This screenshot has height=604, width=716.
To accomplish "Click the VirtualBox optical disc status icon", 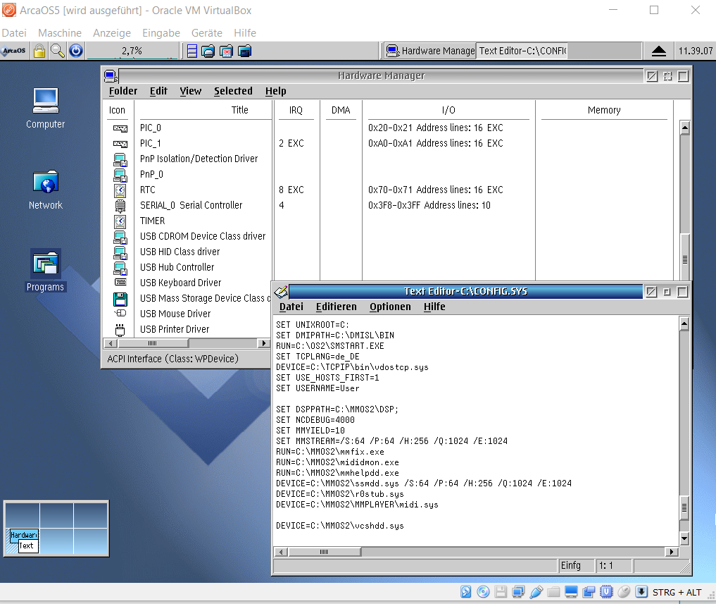I will pyautogui.click(x=483, y=591).
